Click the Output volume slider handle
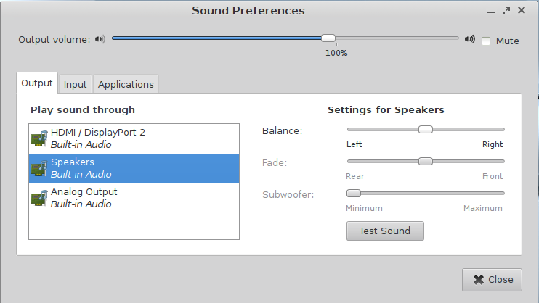The height and width of the screenshot is (303, 539). click(x=328, y=38)
